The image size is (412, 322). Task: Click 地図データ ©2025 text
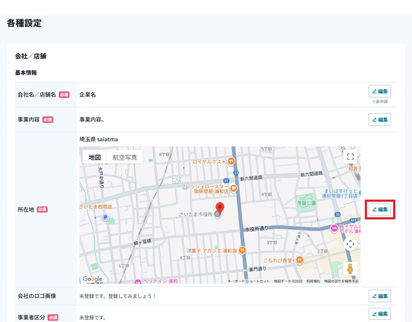click(x=288, y=281)
